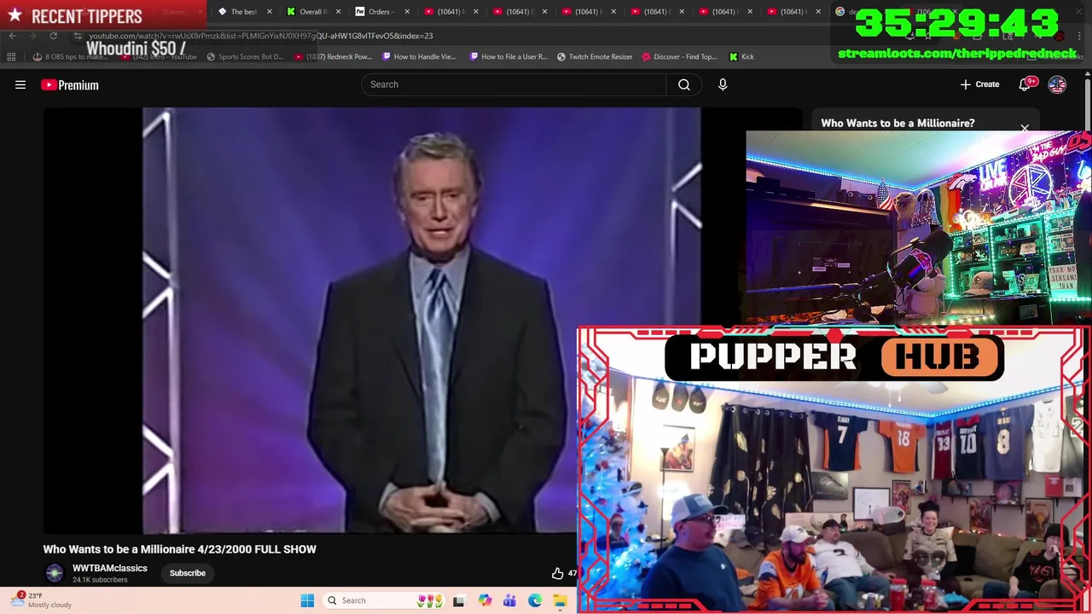Click the YouTube search magnifier button

[x=684, y=84]
